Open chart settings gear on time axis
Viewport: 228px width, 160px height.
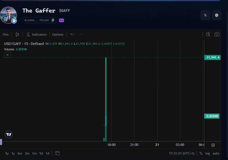pyautogui.click(x=213, y=145)
